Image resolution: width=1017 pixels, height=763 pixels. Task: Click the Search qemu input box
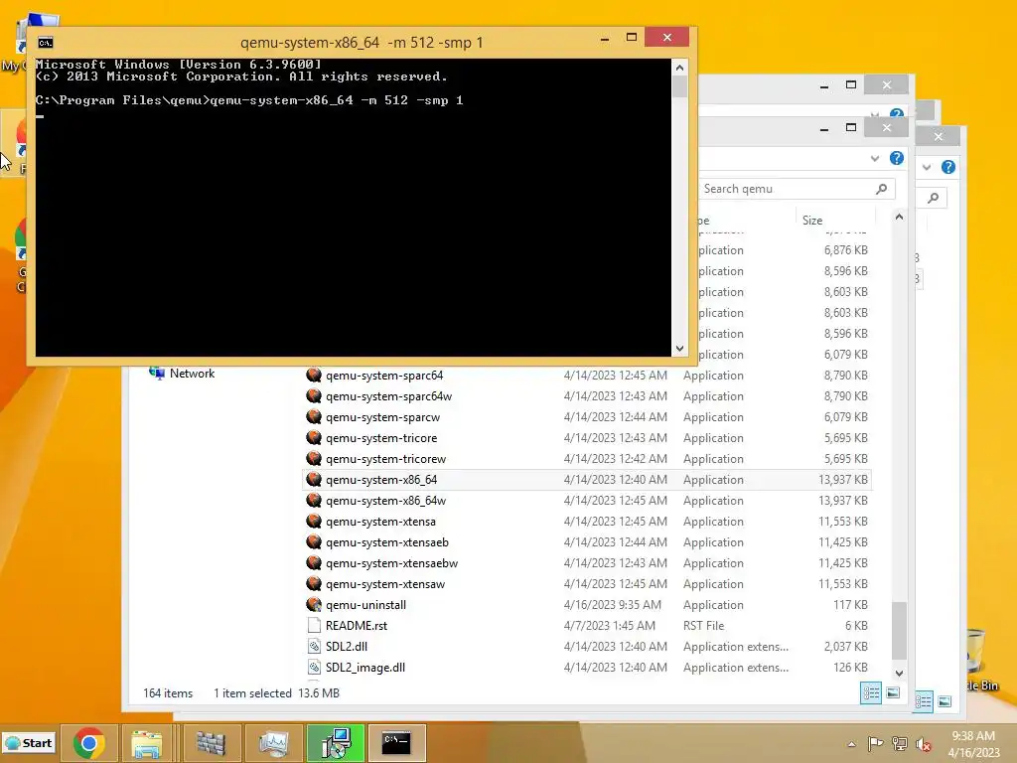click(785, 189)
